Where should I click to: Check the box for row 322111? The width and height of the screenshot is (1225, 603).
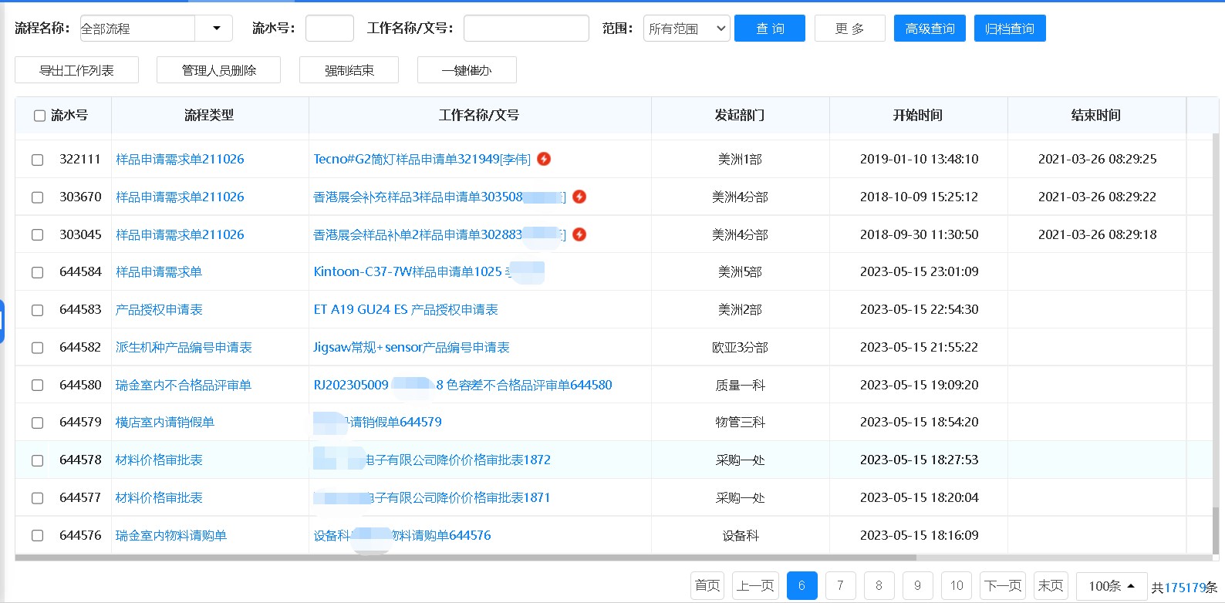37,160
